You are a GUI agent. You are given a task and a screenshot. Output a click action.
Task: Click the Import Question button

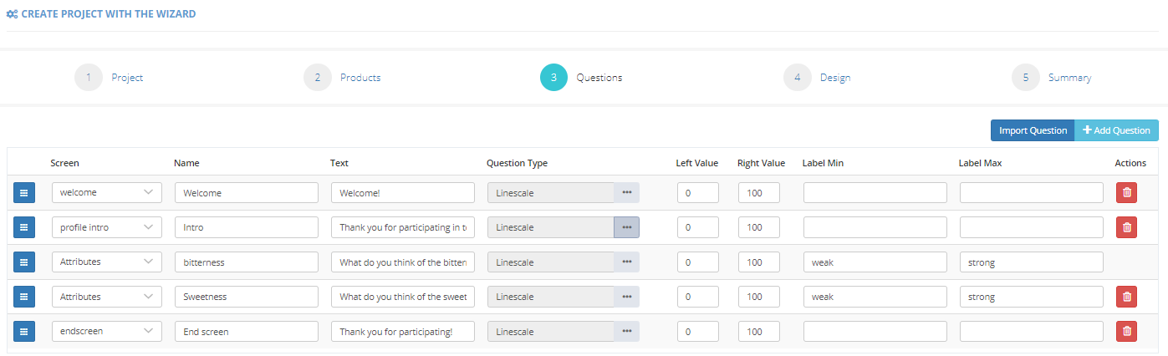pyautogui.click(x=1032, y=130)
